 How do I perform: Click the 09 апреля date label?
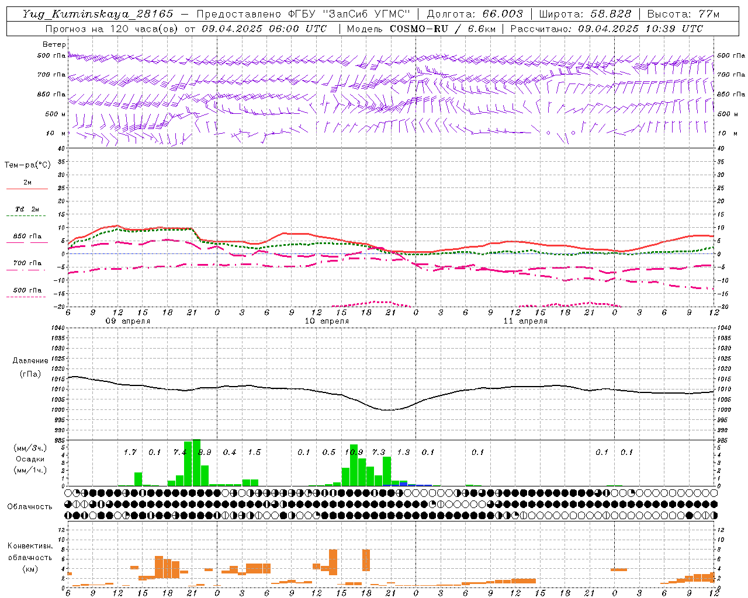(x=128, y=321)
